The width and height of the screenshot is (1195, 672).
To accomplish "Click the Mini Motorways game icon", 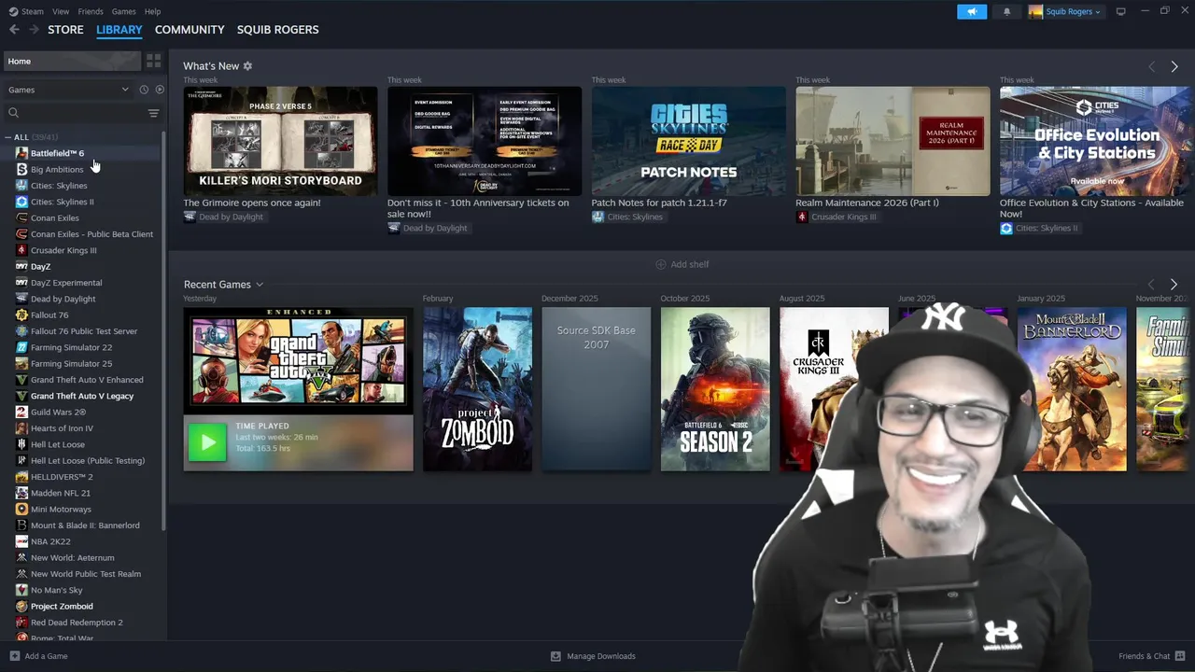I will tap(21, 509).
